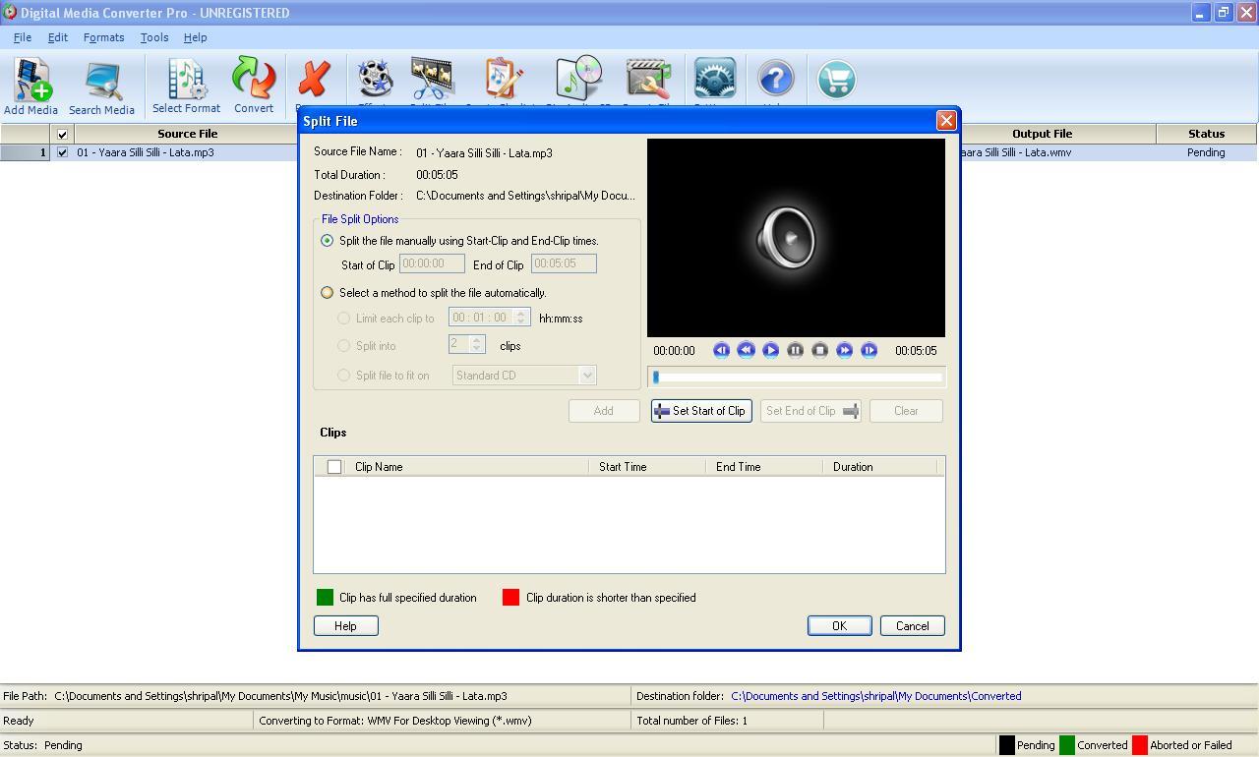
Task: Open the Converted destination folder link
Action: point(875,696)
